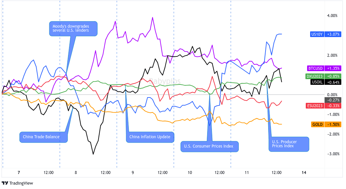Click the China Inflation Update callout
The image size is (346, 189).
(x=150, y=137)
